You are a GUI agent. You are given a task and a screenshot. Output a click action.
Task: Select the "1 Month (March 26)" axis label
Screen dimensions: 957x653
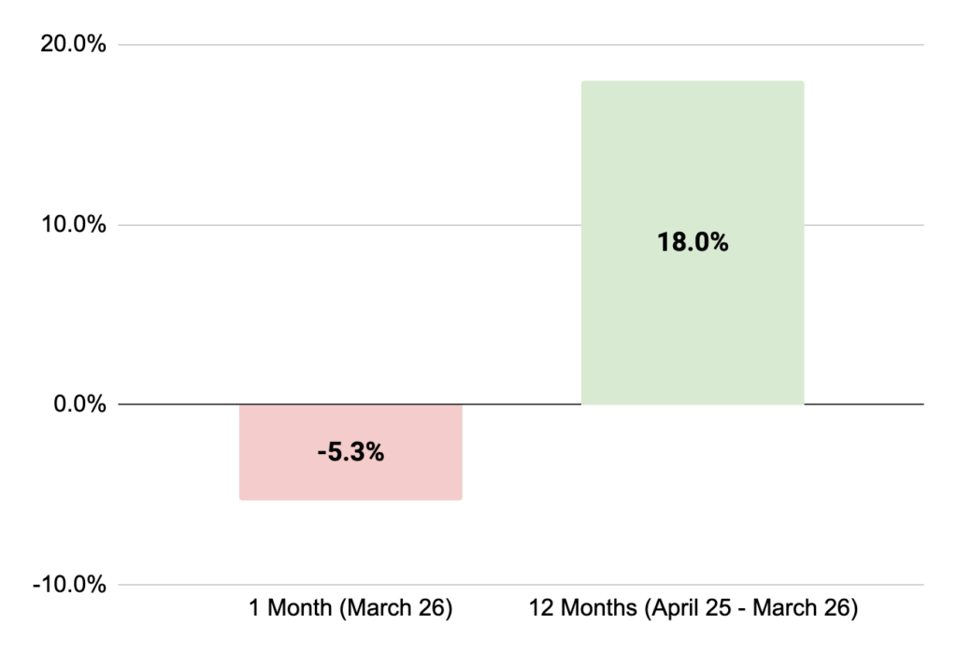click(x=350, y=609)
